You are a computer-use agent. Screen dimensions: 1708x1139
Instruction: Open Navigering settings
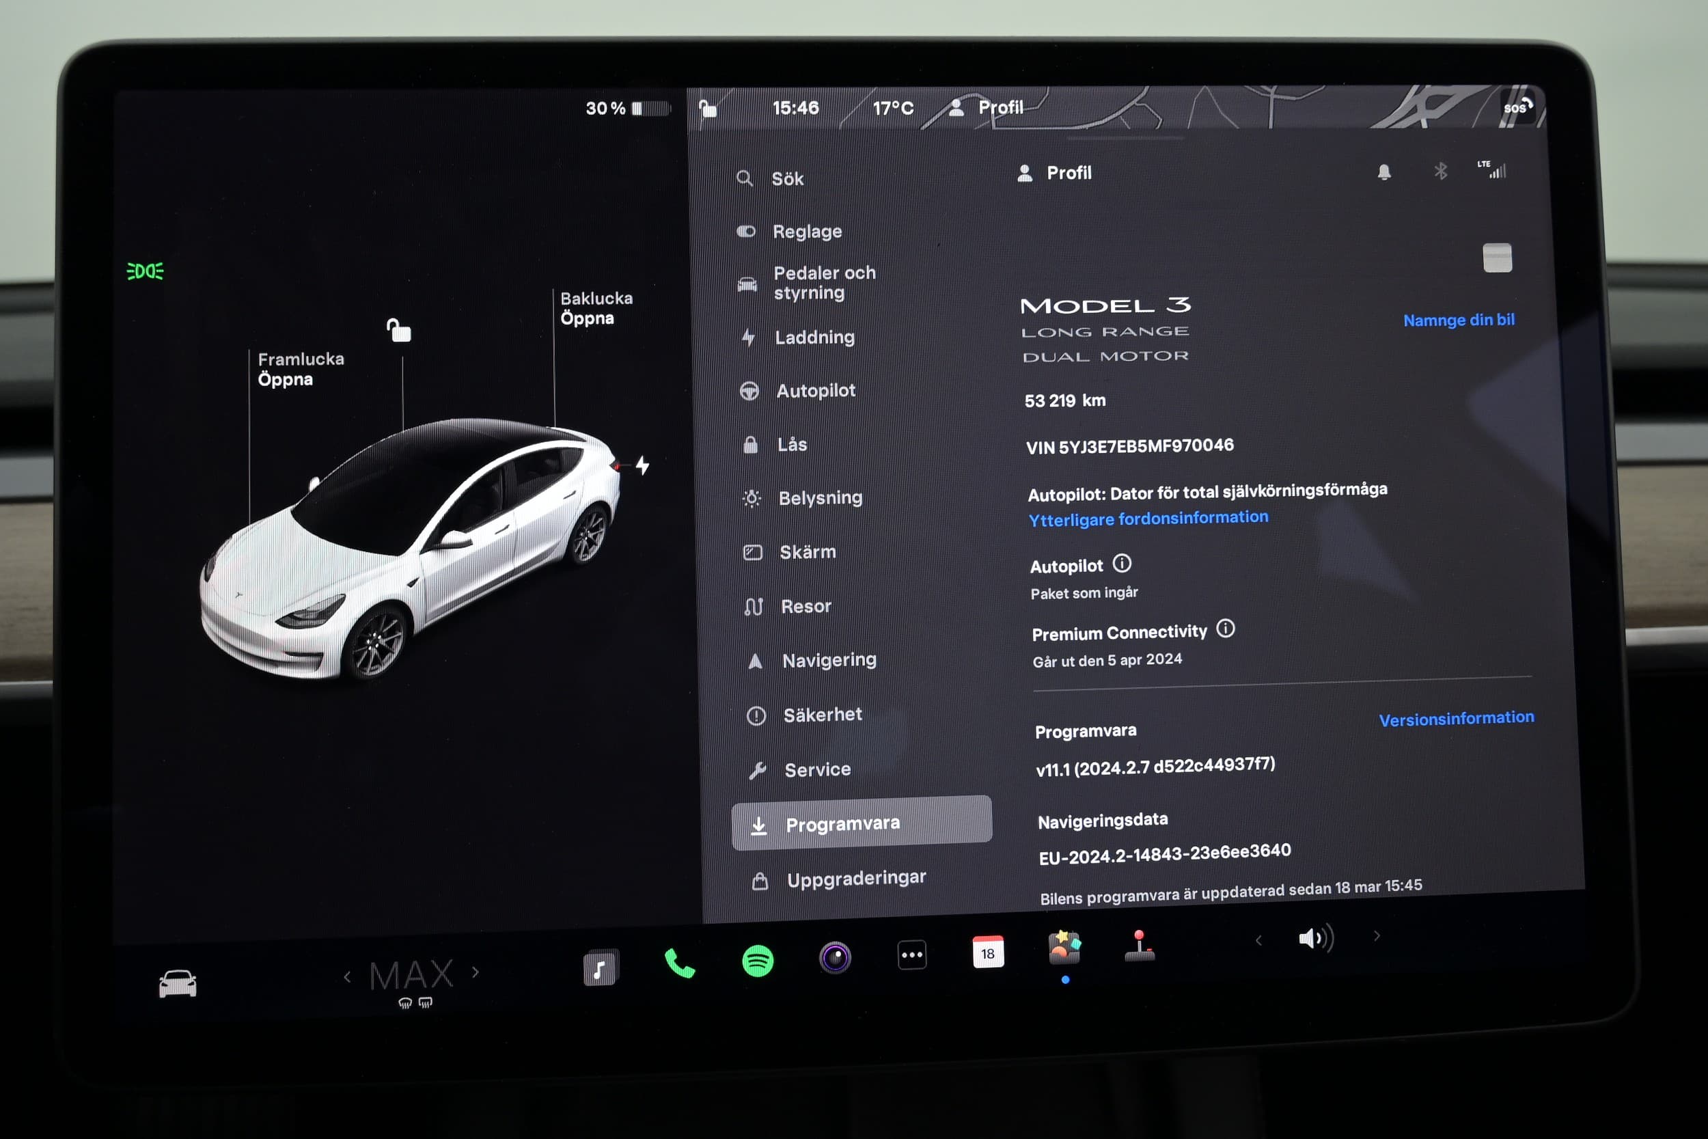(x=812, y=660)
